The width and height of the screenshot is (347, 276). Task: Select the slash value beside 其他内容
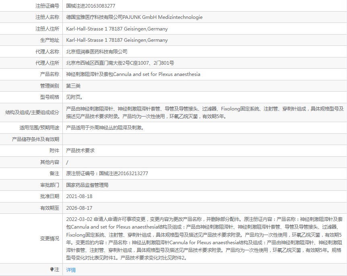click(x=67, y=162)
